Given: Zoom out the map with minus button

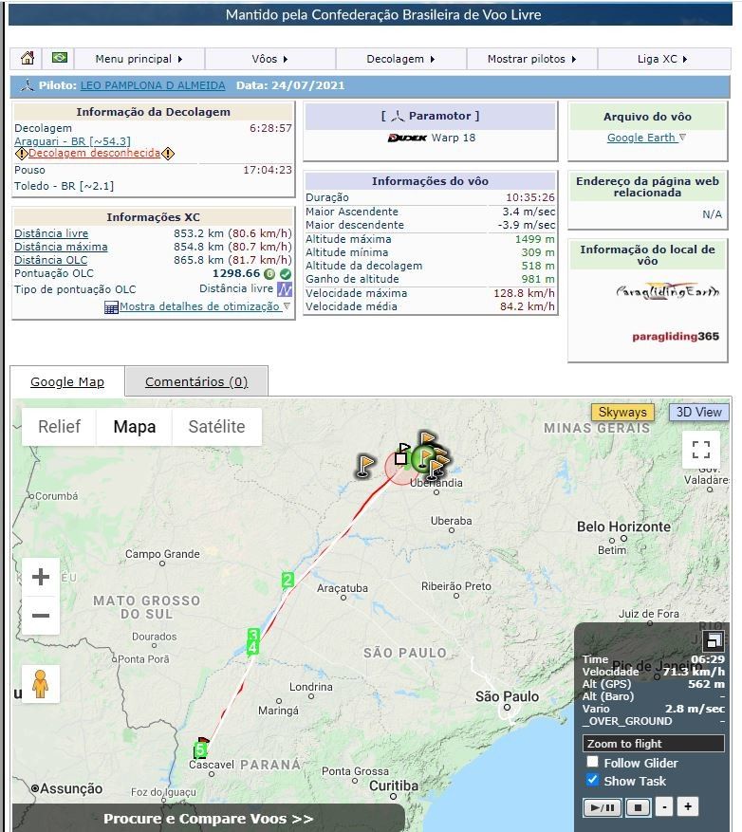Looking at the screenshot, I should (41, 616).
